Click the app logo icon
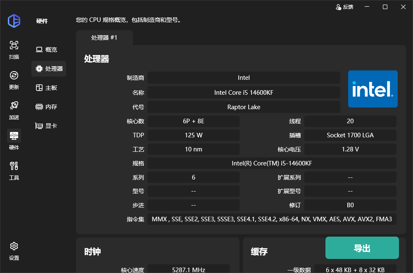413x273 pixels. pyautogui.click(x=14, y=21)
